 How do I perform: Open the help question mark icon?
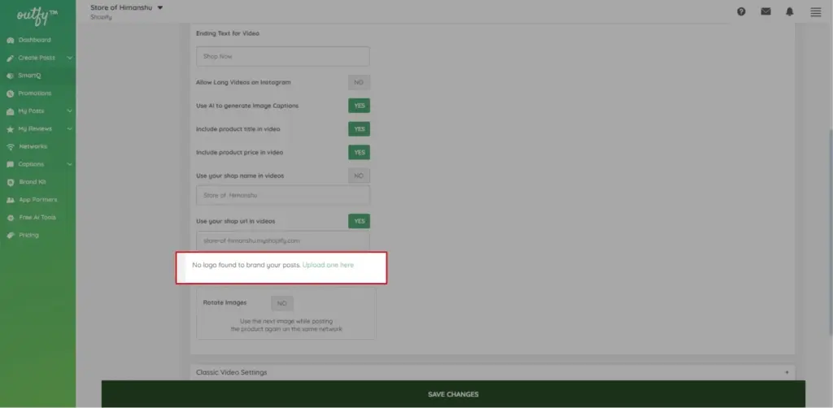pos(741,11)
